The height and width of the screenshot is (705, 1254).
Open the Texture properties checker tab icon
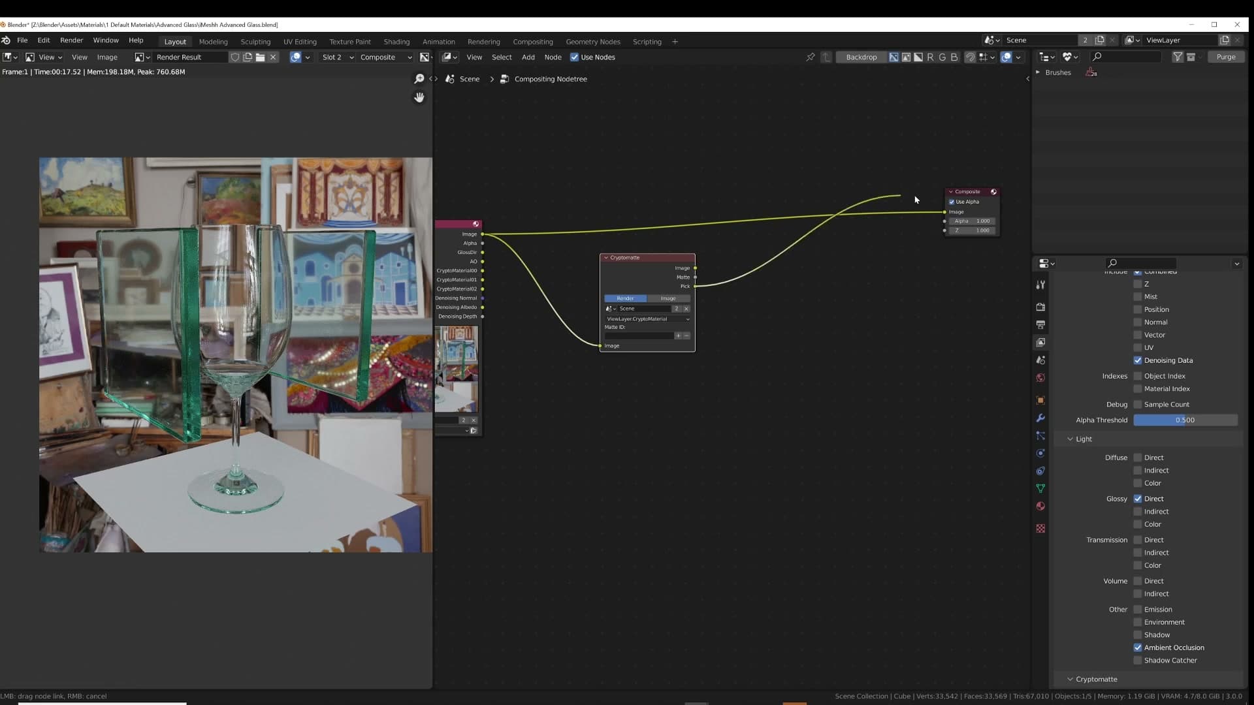tap(1040, 529)
